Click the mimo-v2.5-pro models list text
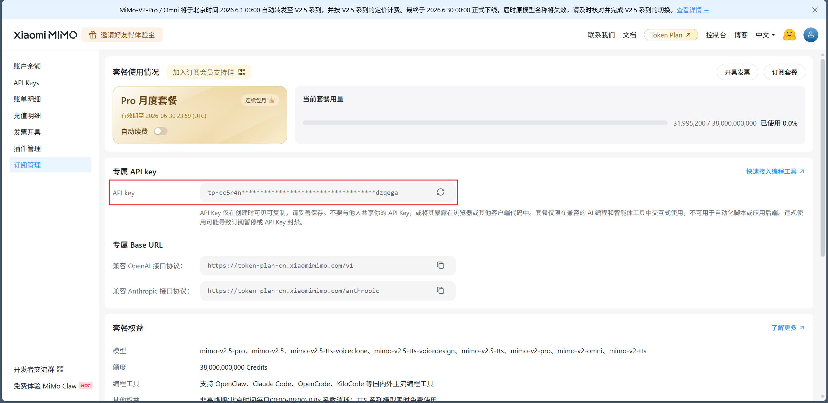Image resolution: width=828 pixels, height=403 pixels. click(x=423, y=351)
